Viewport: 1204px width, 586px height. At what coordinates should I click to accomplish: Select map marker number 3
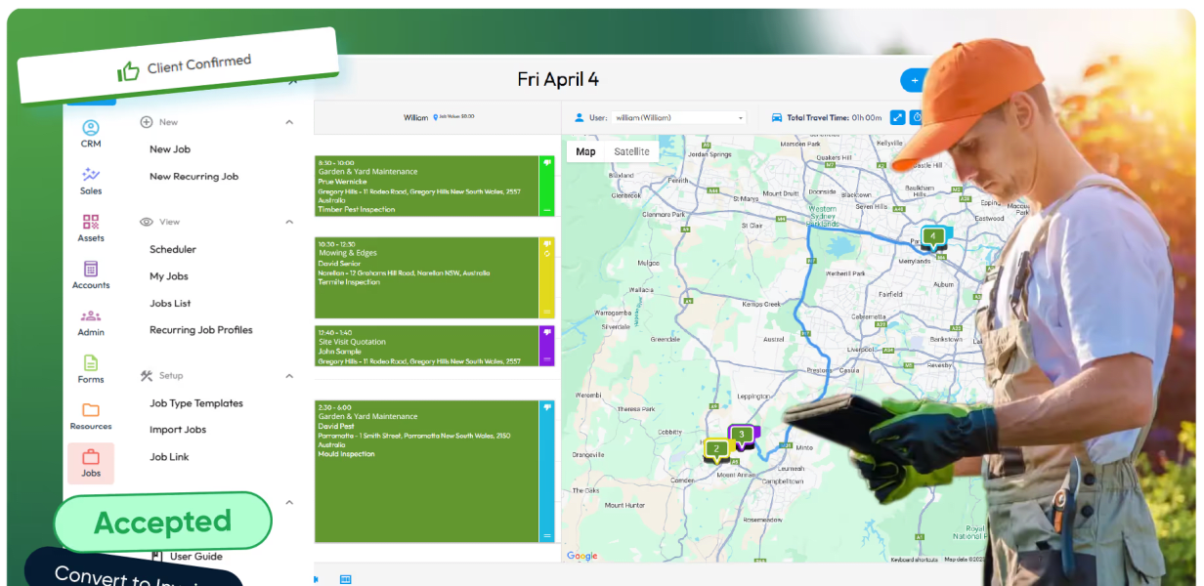742,435
